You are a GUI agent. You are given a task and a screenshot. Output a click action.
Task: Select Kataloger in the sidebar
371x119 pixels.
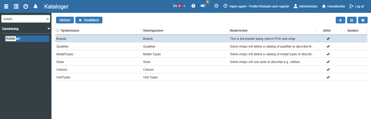pyautogui.click(x=27, y=39)
